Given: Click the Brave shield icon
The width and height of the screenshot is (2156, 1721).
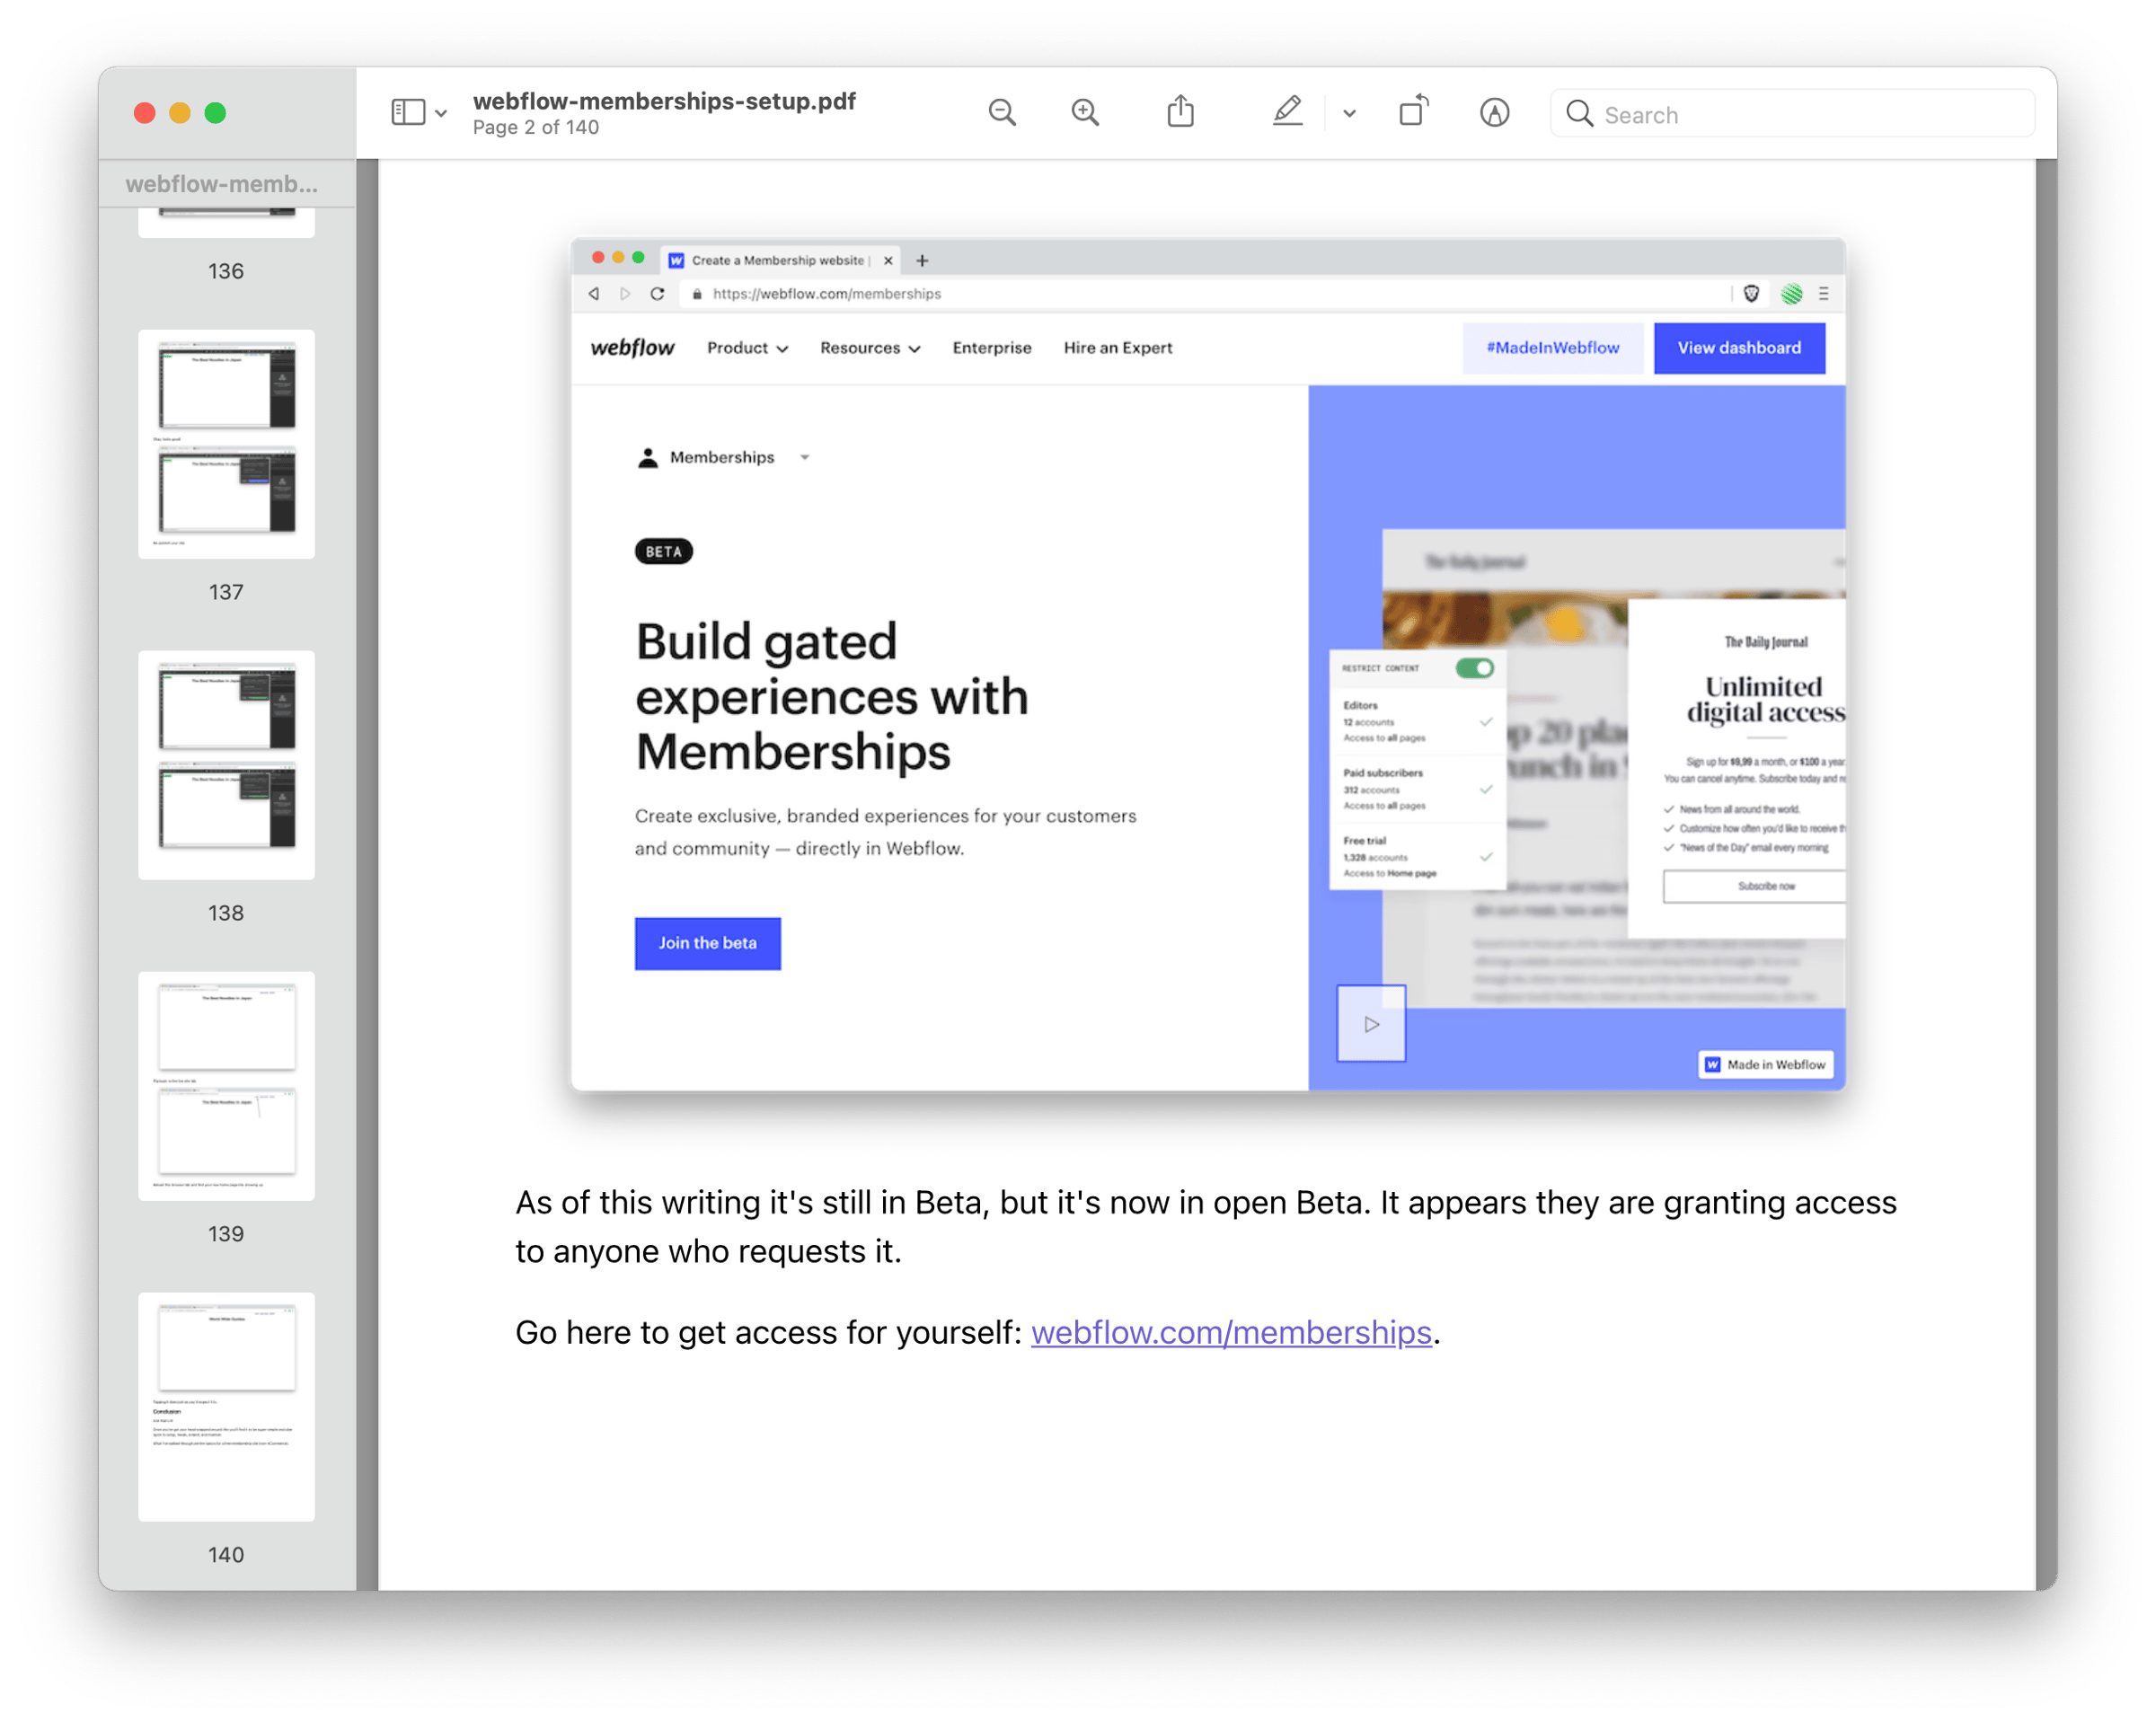Looking at the screenshot, I should coord(1751,294).
